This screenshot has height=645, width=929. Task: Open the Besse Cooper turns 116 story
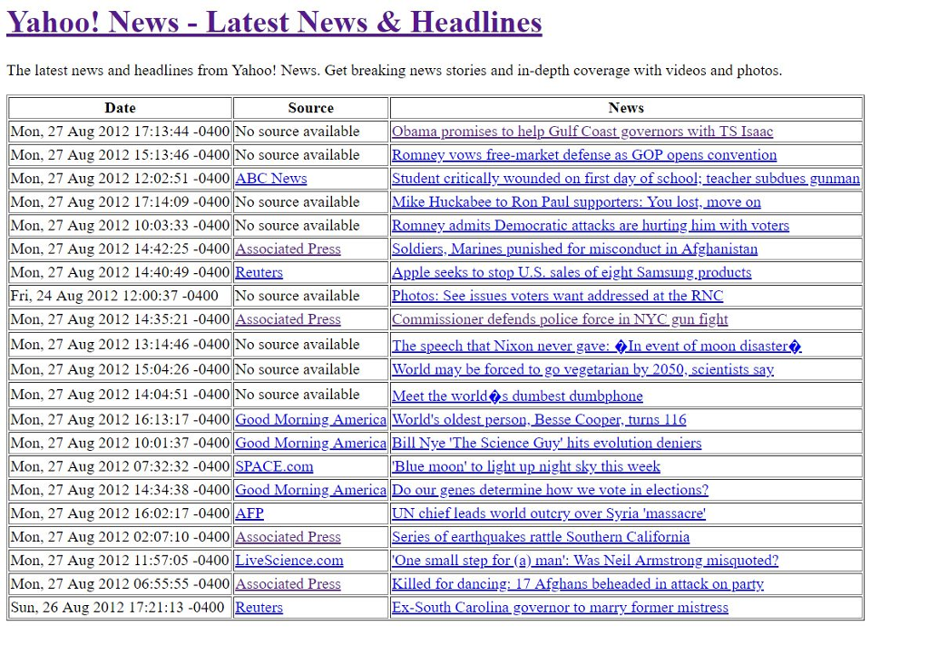pos(538,419)
